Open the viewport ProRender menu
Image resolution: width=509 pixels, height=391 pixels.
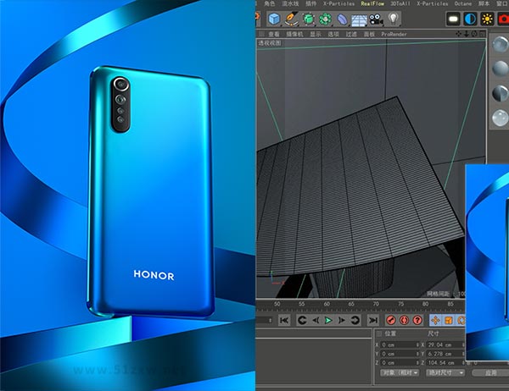(394, 34)
